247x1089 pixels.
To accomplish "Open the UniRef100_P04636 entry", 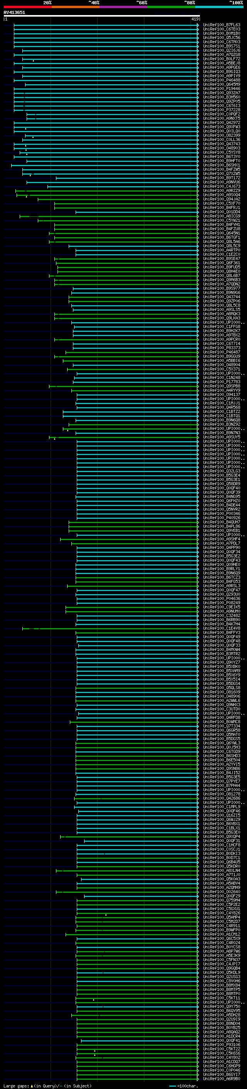I will (x=222, y=599).
